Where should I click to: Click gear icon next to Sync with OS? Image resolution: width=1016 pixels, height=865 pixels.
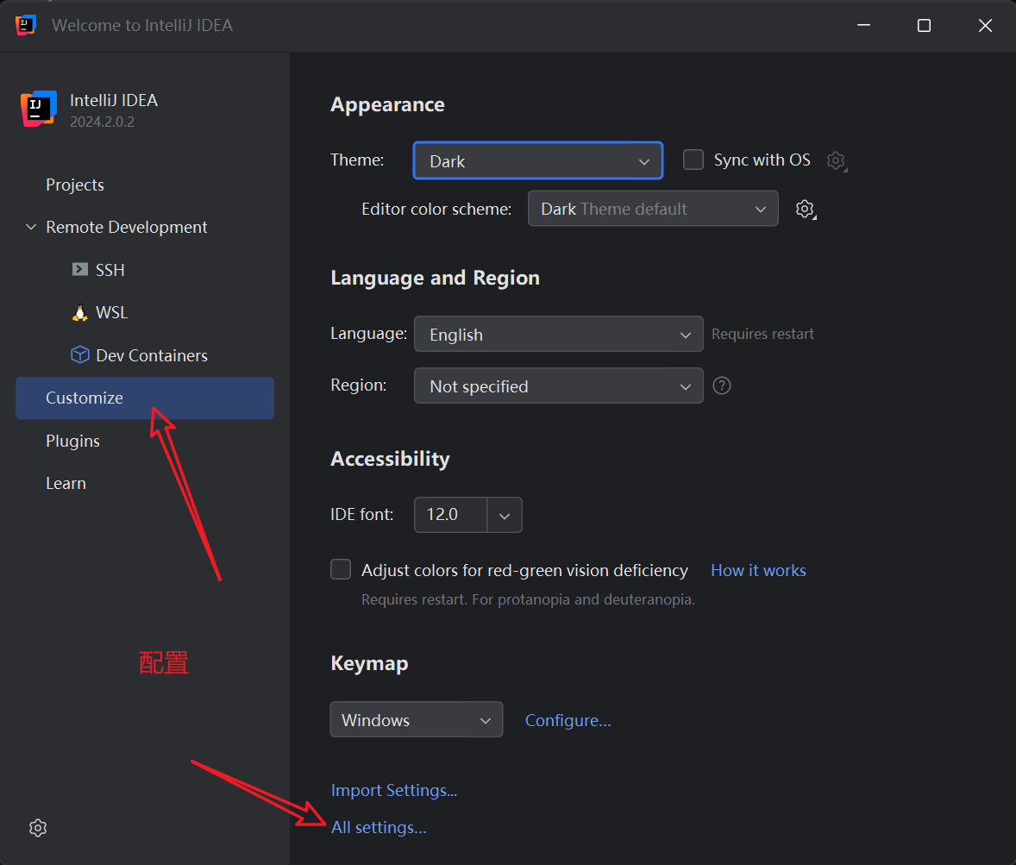coord(835,160)
